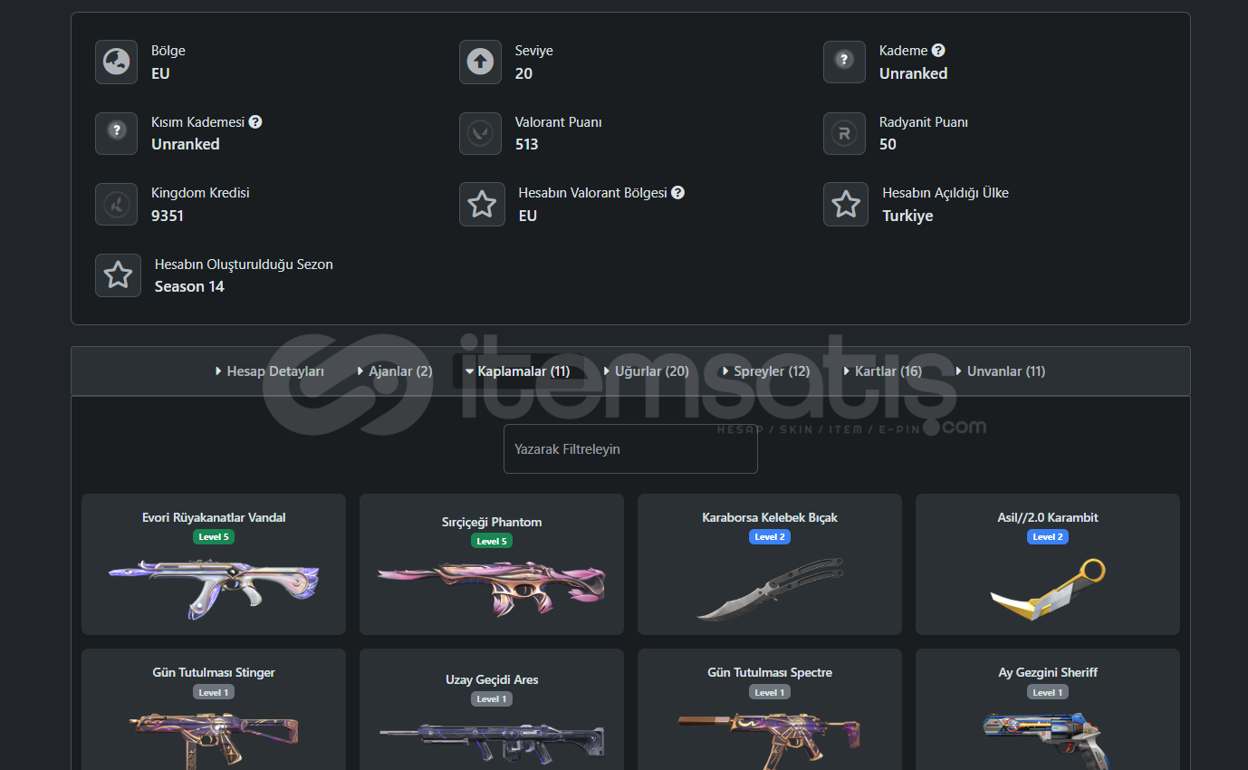1248x770 pixels.
Task: Click help icon beside Hesabın Valorant Bölgesi
Action: point(677,192)
